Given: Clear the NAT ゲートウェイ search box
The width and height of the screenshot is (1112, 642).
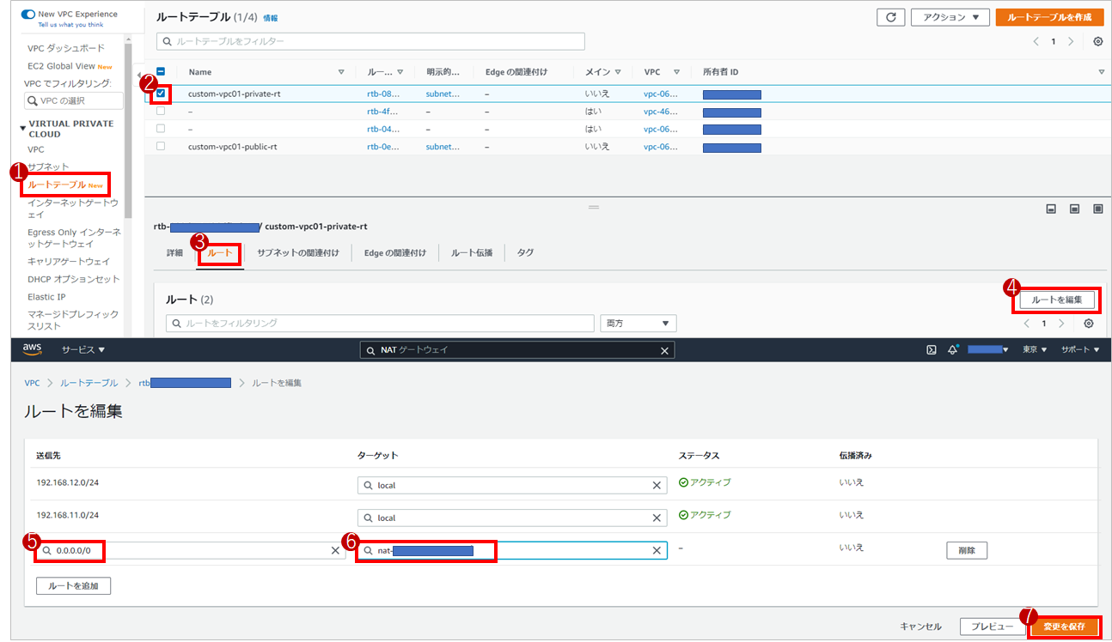Looking at the screenshot, I should click(663, 350).
